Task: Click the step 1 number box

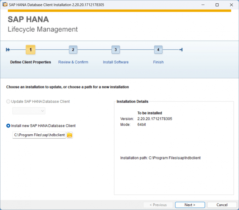Action: tap(30, 50)
